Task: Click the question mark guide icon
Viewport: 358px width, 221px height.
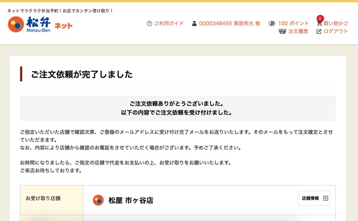Action: 150,23
